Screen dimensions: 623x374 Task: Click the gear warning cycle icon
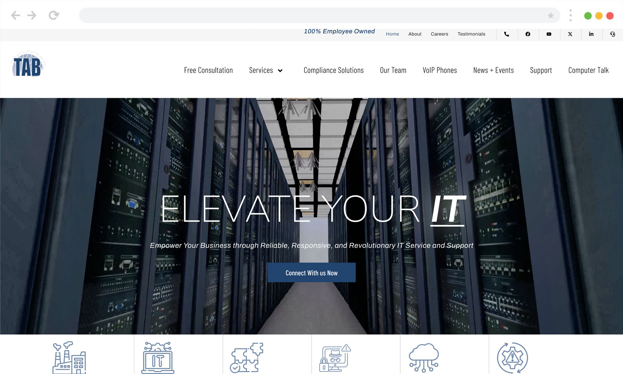(512, 358)
